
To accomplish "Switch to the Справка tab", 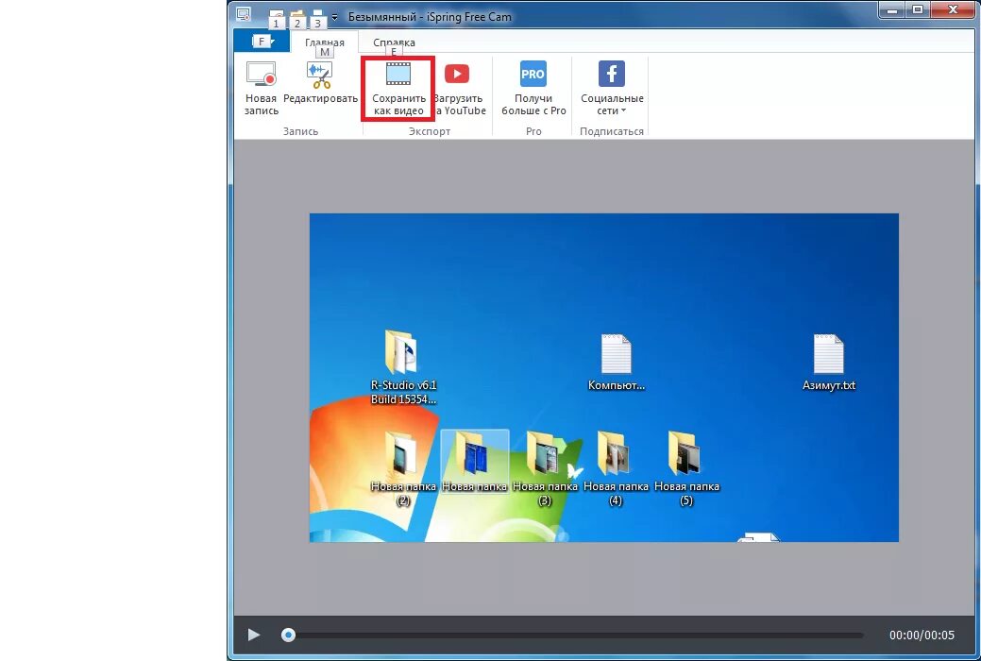I will tap(393, 42).
